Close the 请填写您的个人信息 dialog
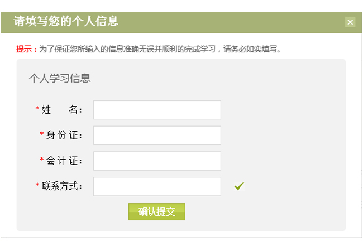 tap(350, 22)
